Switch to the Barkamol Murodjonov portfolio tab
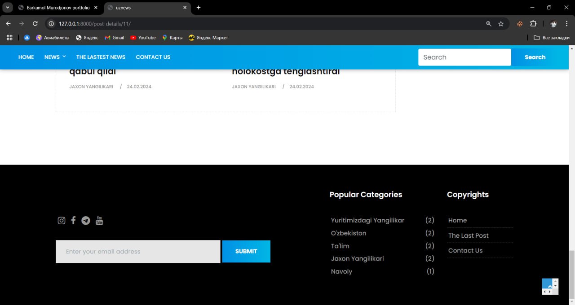The image size is (575, 305). [57, 8]
